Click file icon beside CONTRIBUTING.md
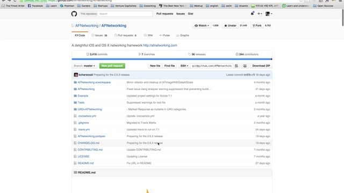 point(75,150)
